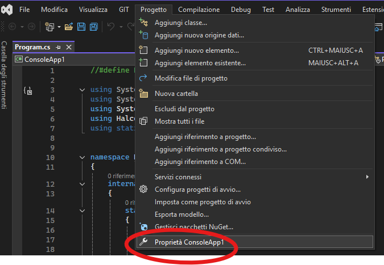The height and width of the screenshot is (265, 384).
Task: Collapse the using directives block
Action: pos(82,90)
